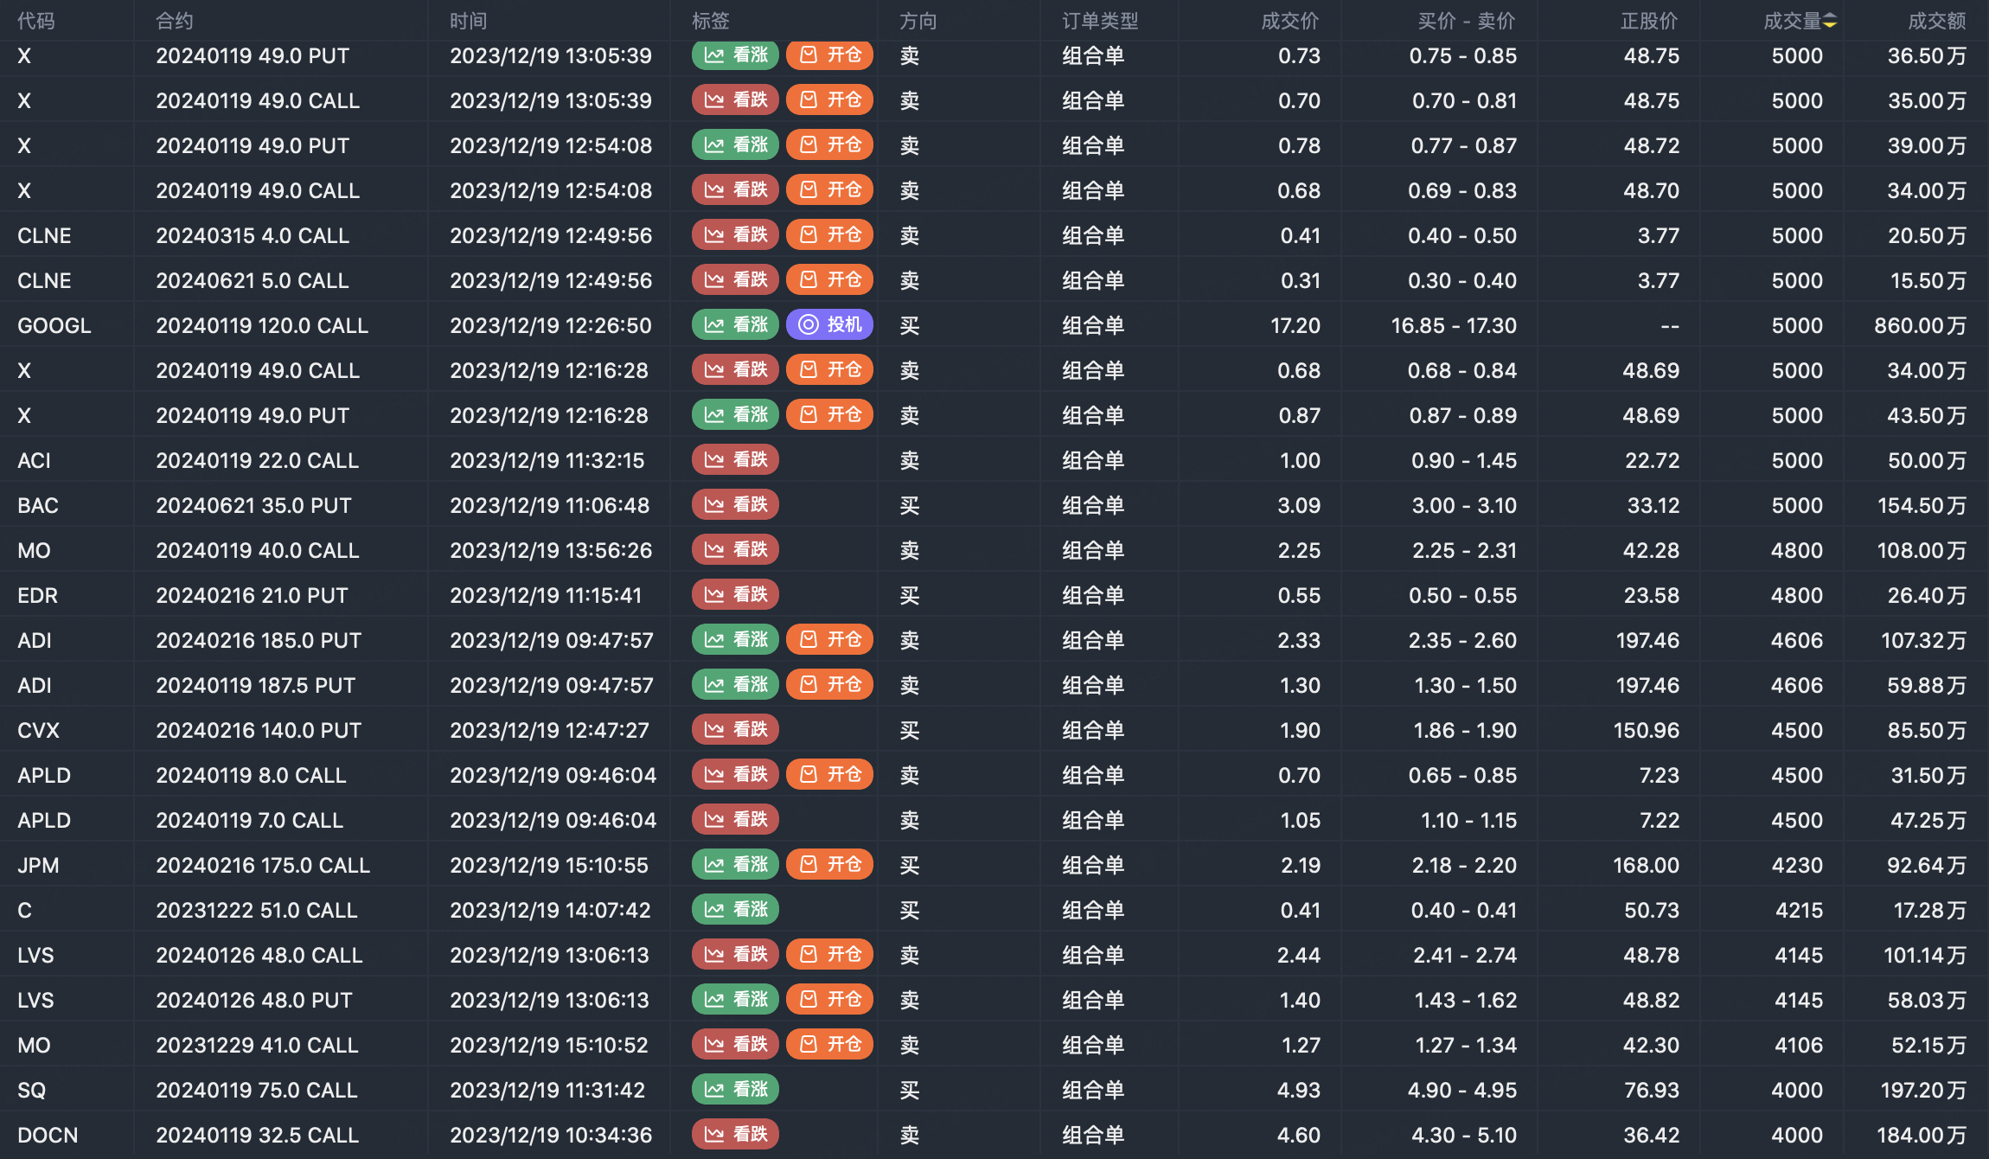Sort by the 时间 column header
The height and width of the screenshot is (1159, 1989).
(468, 21)
